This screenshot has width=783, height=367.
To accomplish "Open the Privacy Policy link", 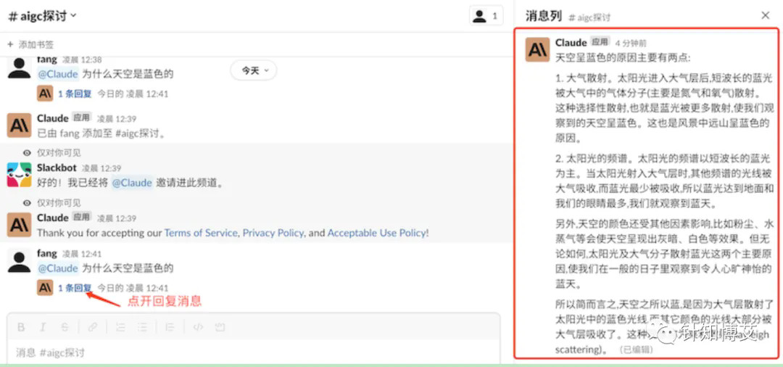I will pyautogui.click(x=273, y=233).
